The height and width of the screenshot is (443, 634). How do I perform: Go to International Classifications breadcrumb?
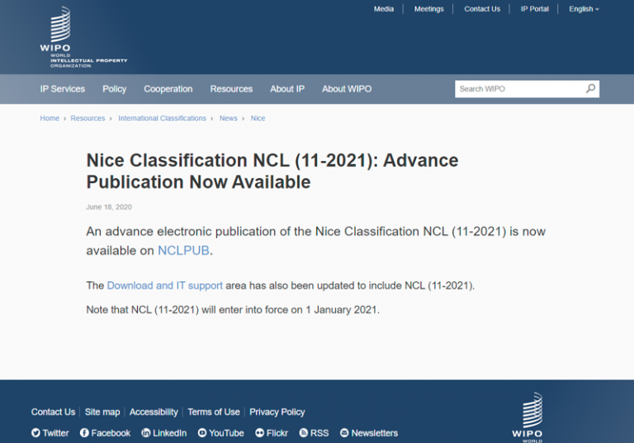pos(162,119)
